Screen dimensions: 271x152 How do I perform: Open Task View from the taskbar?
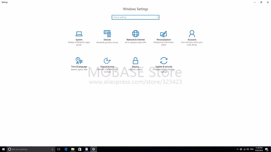click(59, 149)
